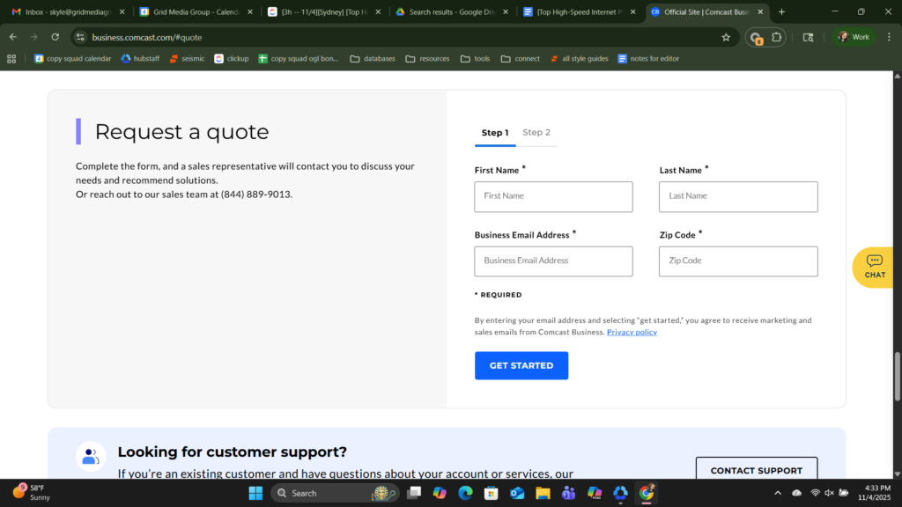902x507 pixels.
Task: Expand the resources bookmark folder
Action: (x=427, y=59)
